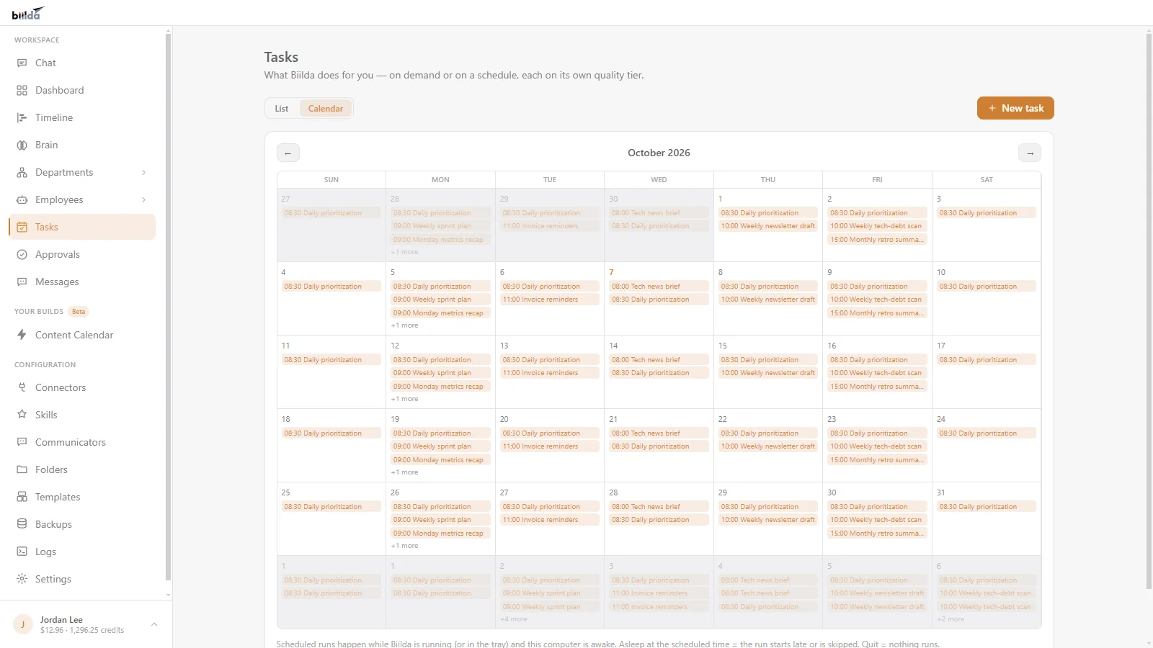The width and height of the screenshot is (1153, 648).
Task: Open 09:00 Monday metrics recap on October 26
Action: point(440,534)
